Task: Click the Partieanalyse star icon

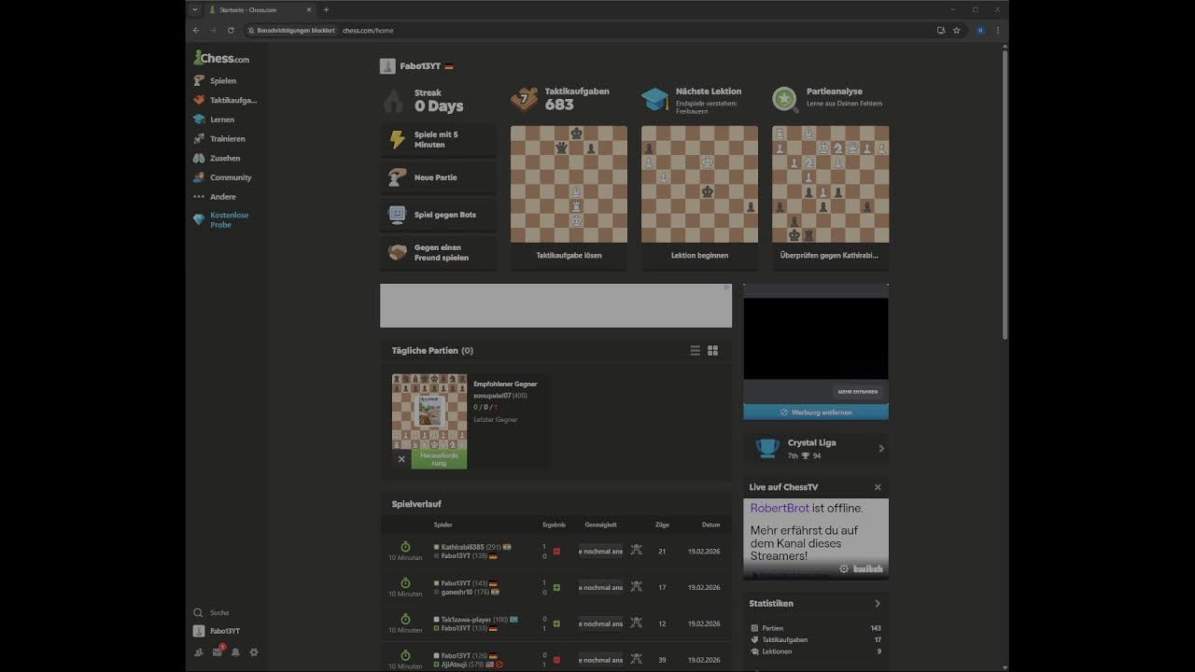Action: coord(785,98)
